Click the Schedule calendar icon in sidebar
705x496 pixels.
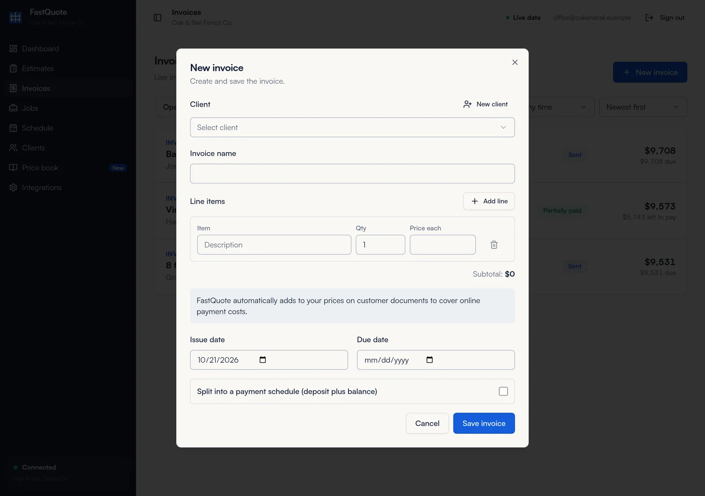pyautogui.click(x=13, y=128)
